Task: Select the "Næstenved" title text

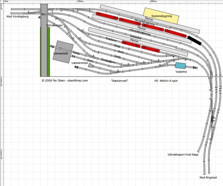Action: click(x=119, y=81)
